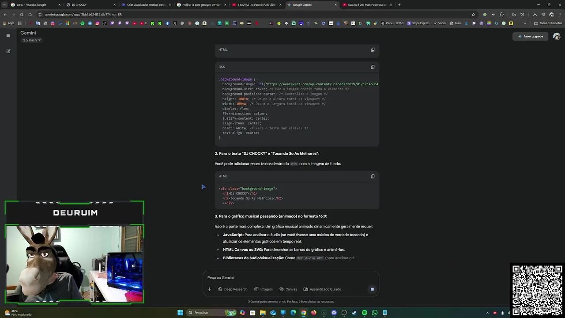
Task: Reload the page
Action: 22,15
